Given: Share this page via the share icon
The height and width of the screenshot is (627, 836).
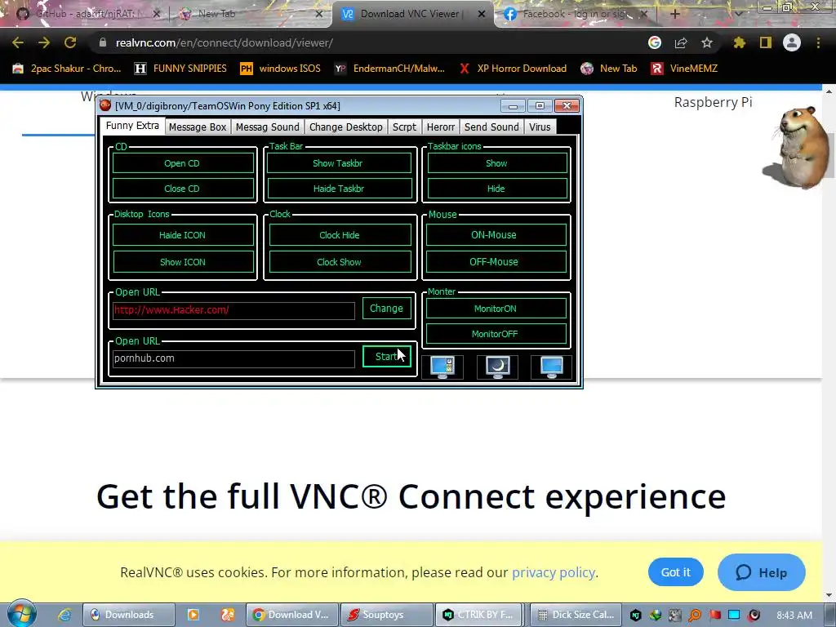Looking at the screenshot, I should (x=681, y=42).
